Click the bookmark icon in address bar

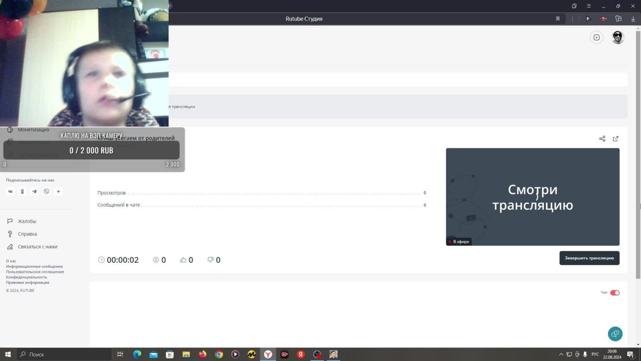coord(558,19)
